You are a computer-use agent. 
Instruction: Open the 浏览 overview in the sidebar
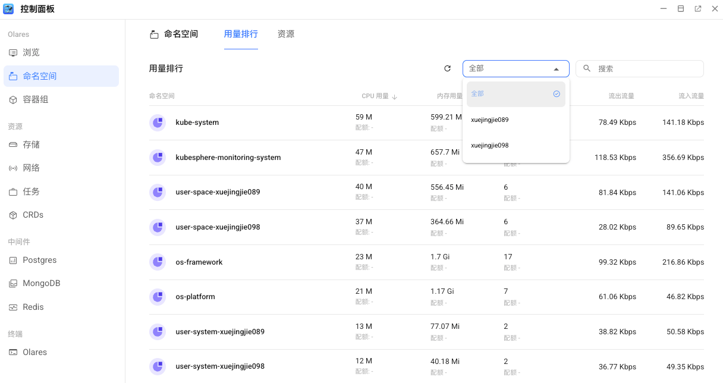point(31,52)
